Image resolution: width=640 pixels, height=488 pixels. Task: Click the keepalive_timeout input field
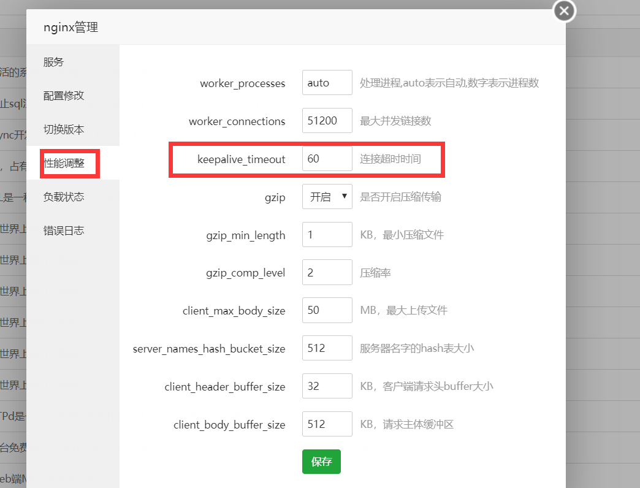point(327,159)
